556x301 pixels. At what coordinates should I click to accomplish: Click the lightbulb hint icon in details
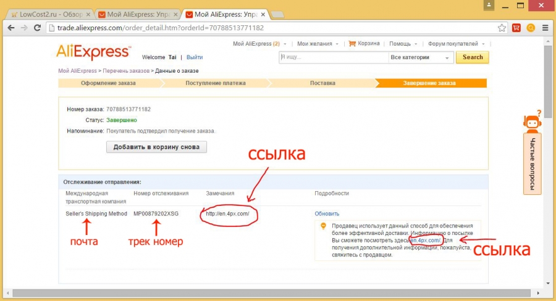323,226
